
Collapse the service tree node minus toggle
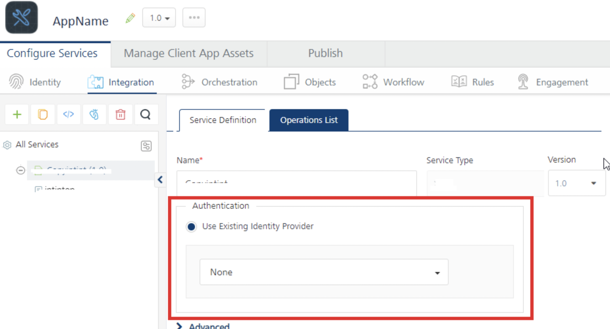[x=20, y=170]
